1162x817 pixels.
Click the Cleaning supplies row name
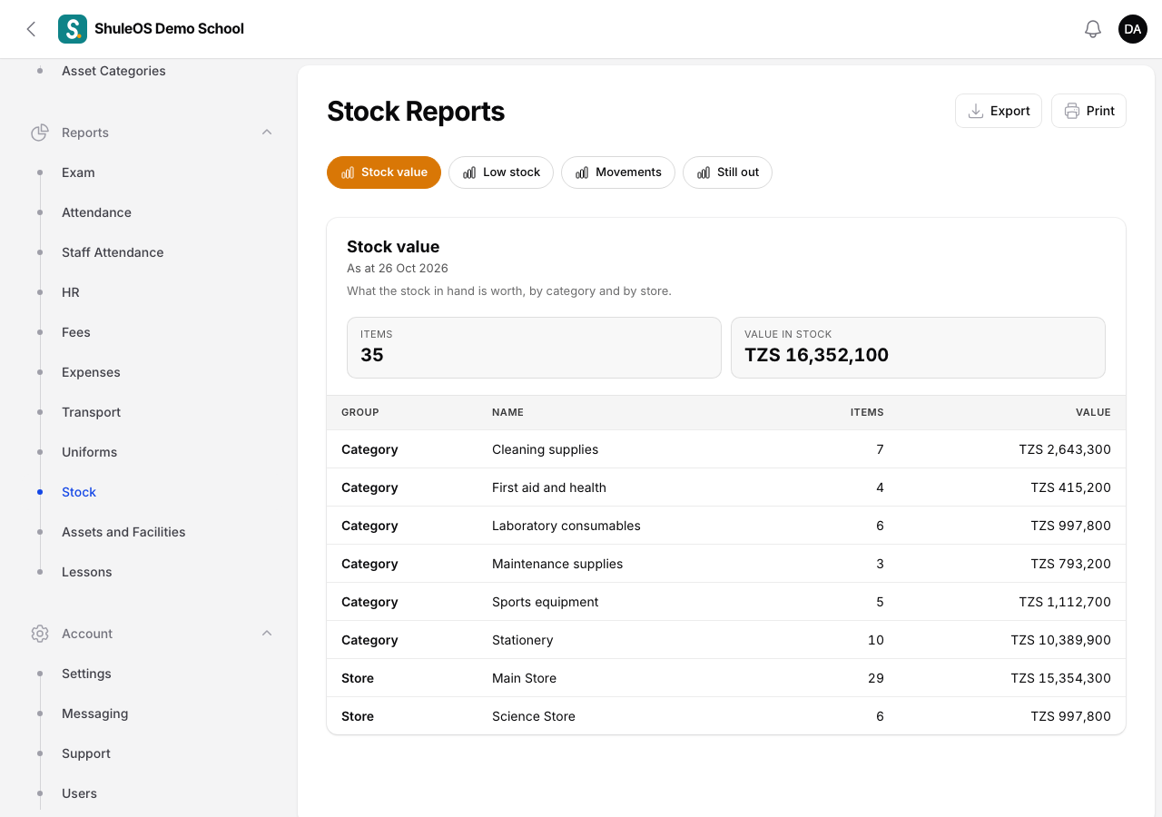click(x=545, y=449)
